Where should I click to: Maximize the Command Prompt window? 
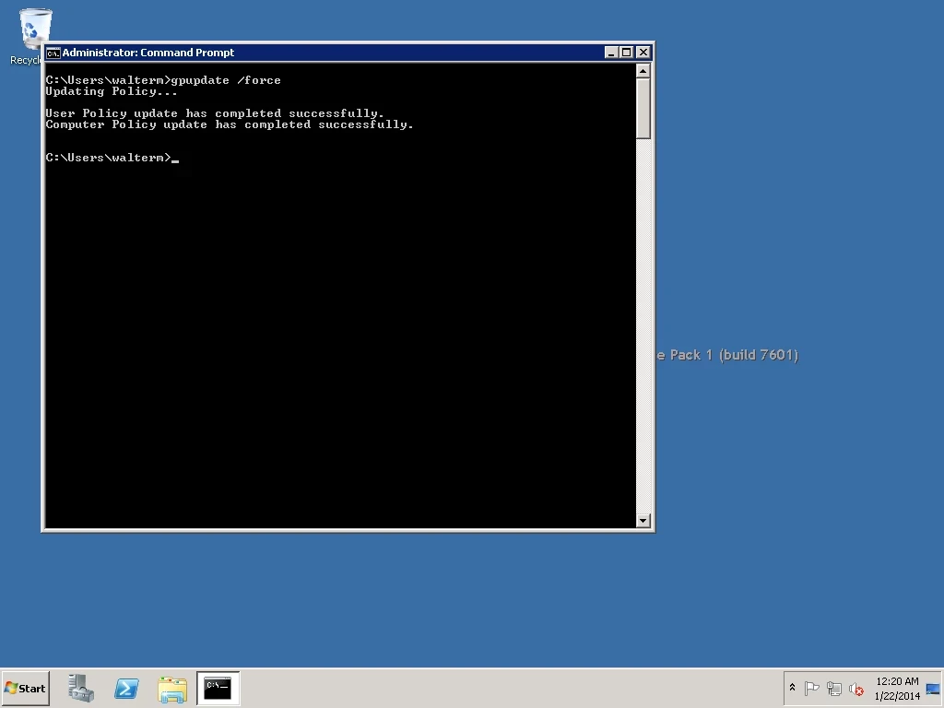[x=627, y=53]
